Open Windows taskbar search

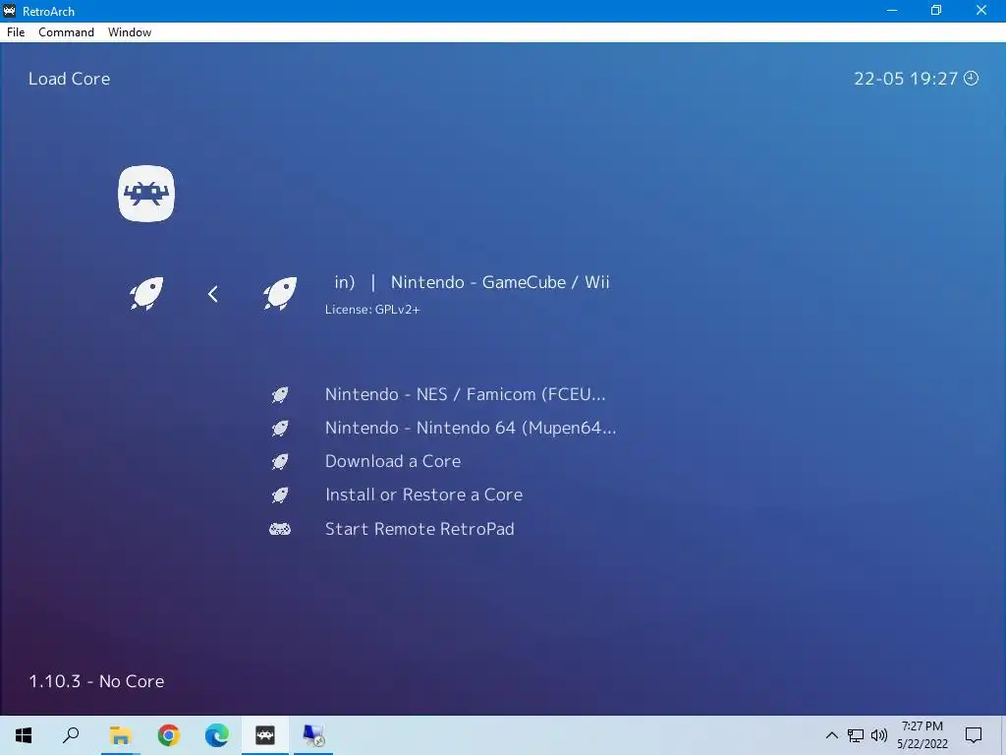click(71, 735)
